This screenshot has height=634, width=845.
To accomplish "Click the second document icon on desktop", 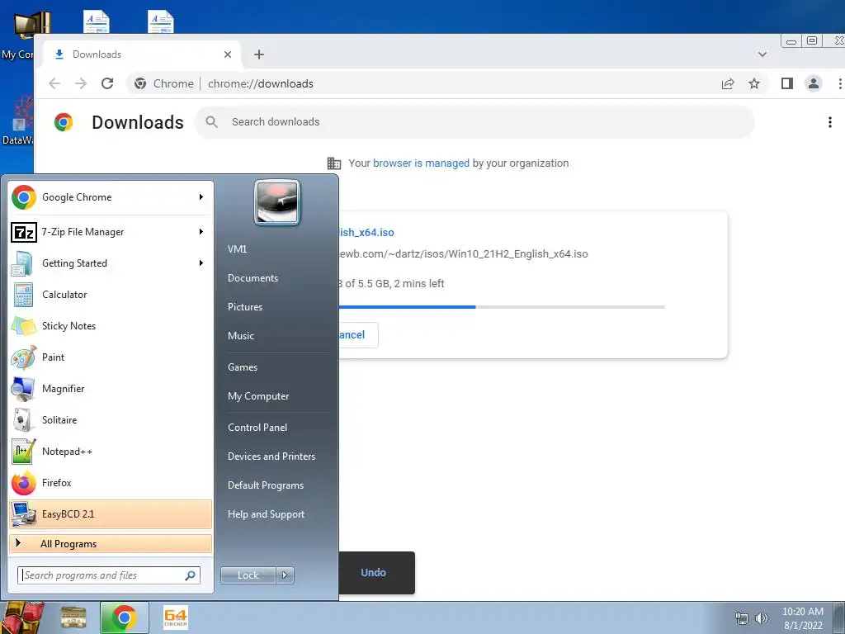I will [161, 22].
